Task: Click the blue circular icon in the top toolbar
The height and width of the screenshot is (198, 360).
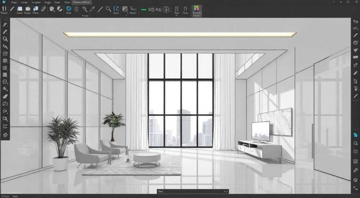Action: pyautogui.click(x=68, y=9)
